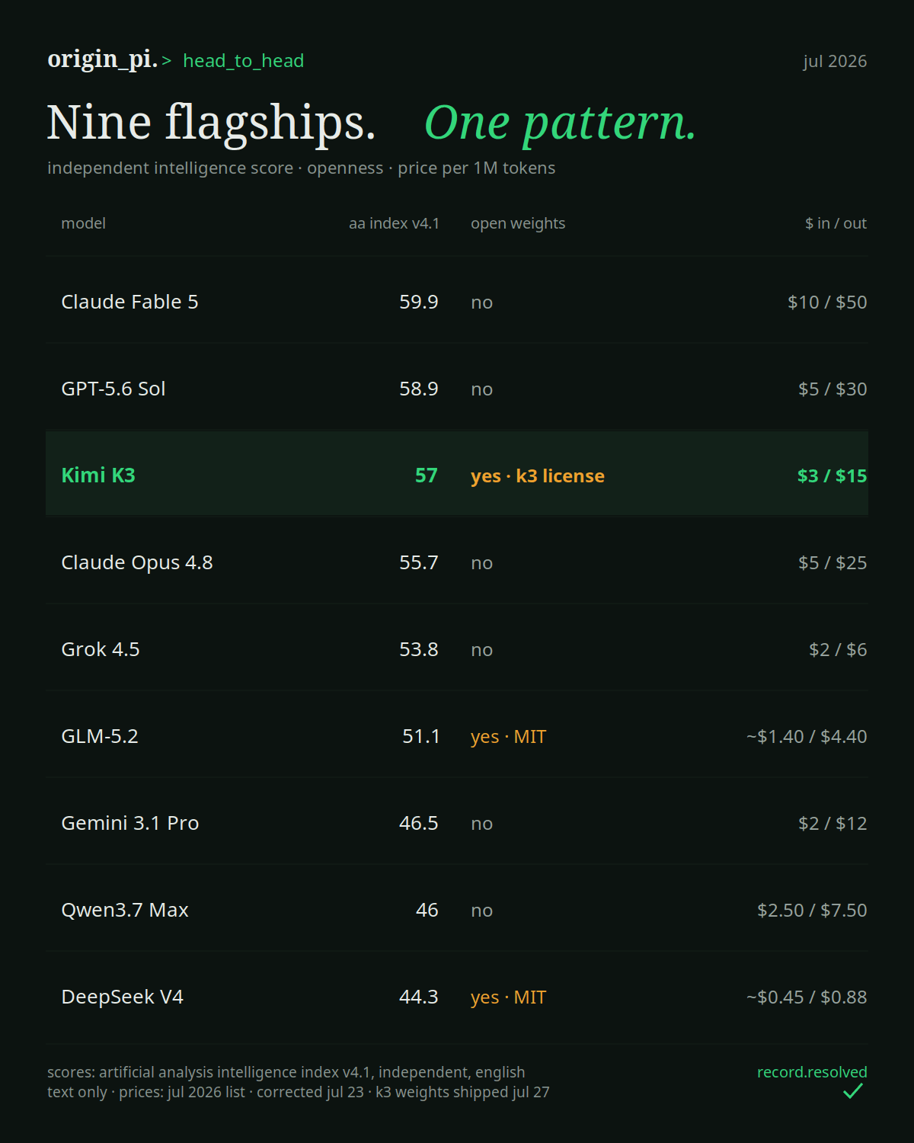Click the $3 / $15 price
Image resolution: width=914 pixels, height=1143 pixels.
833,475
